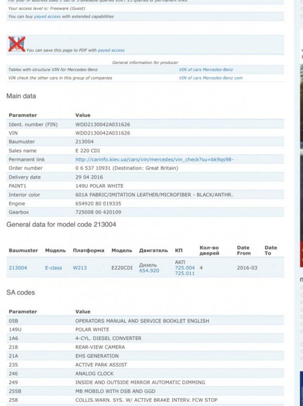Image resolution: width=303 pixels, height=406 pixels.
Task: Follow 'payed access' link beside PDF note
Action: click(111, 50)
